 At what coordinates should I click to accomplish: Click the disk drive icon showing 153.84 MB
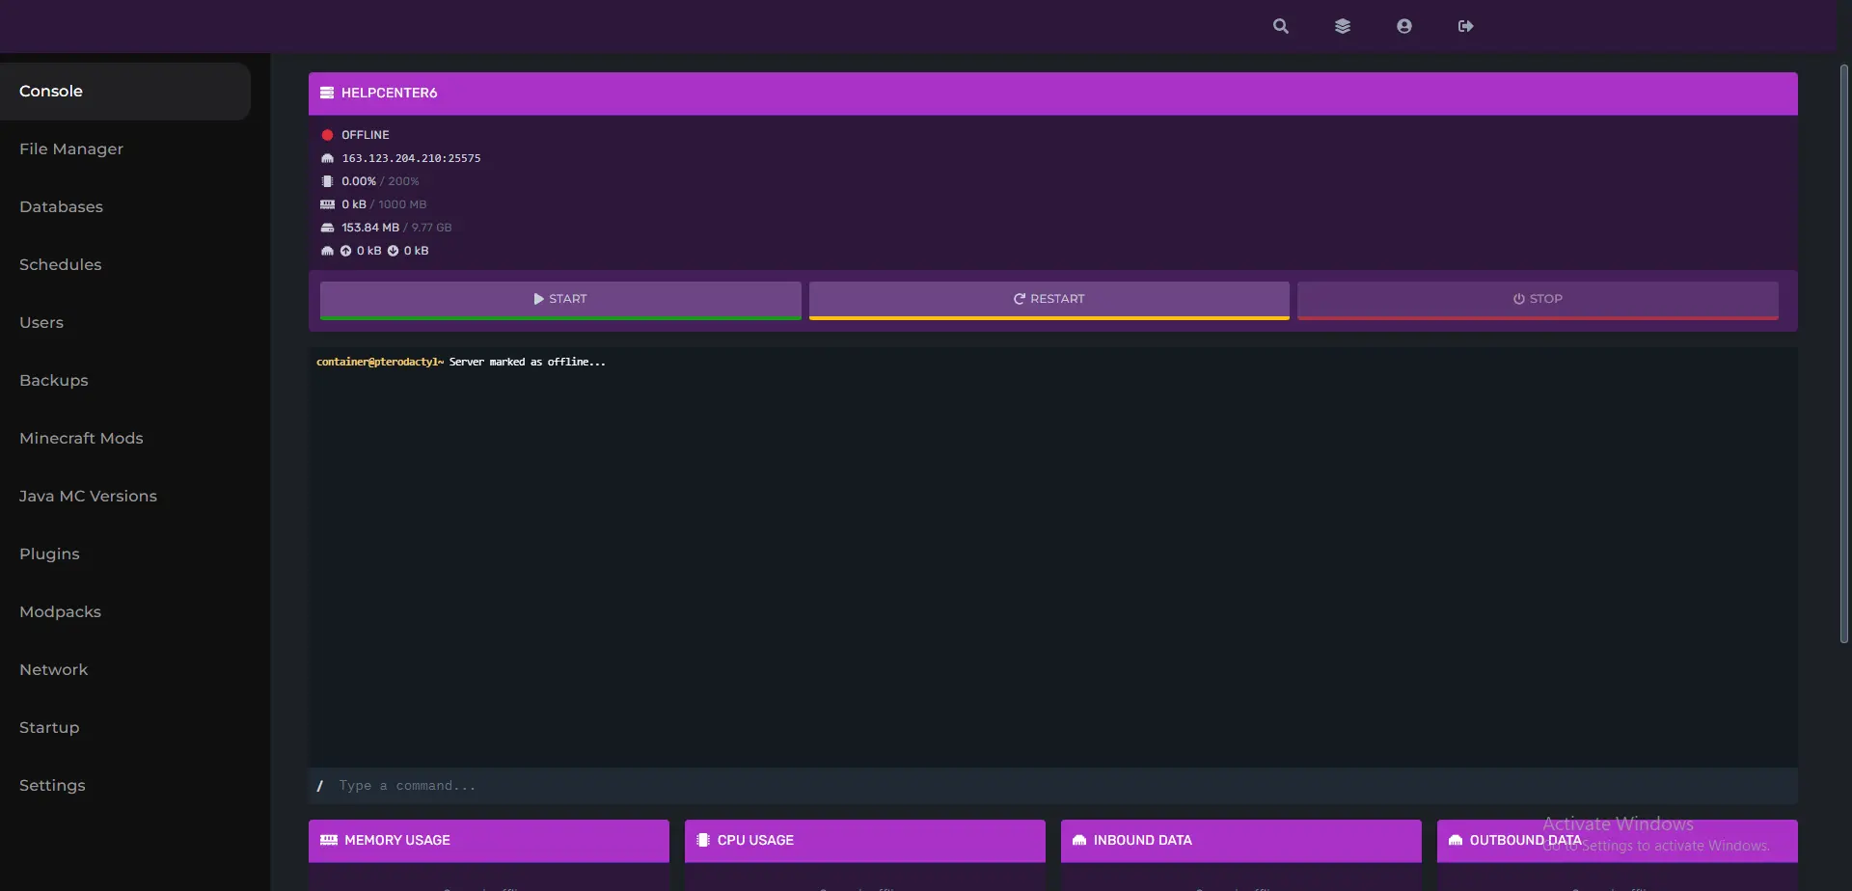point(328,227)
